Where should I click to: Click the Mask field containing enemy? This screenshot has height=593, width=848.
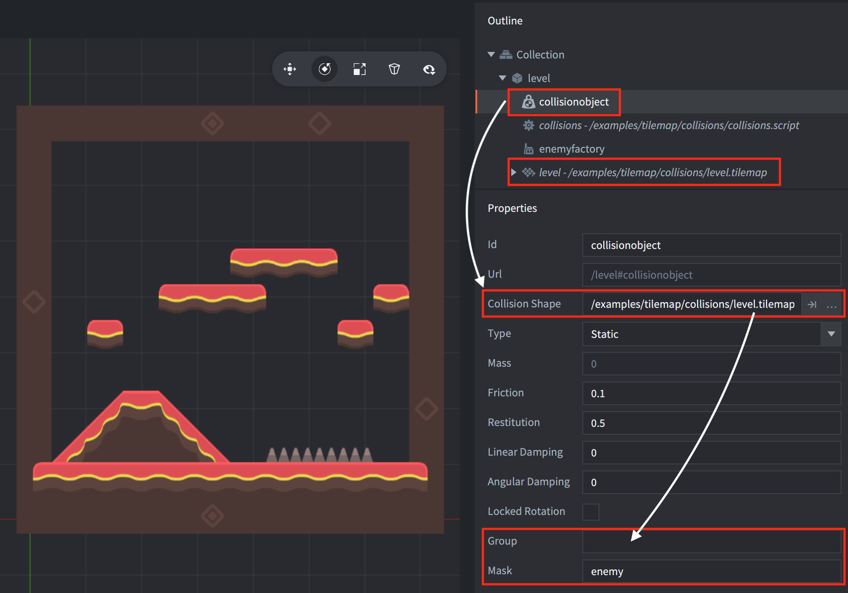[x=711, y=571]
